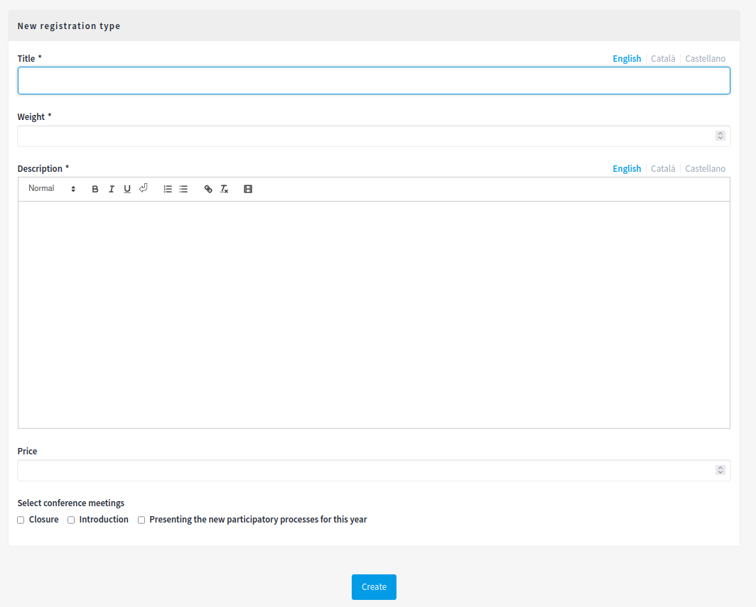Adjust Weight using the spinner arrows
Screen dimensions: 756x607
(x=720, y=136)
